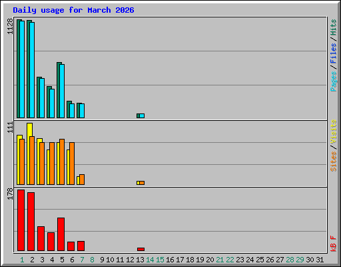Click day 5 on the x-axis

click(x=62, y=260)
